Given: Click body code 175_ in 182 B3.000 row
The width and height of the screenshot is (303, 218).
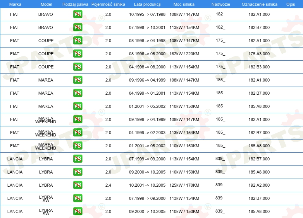Looking at the screenshot, I should click(220, 67).
